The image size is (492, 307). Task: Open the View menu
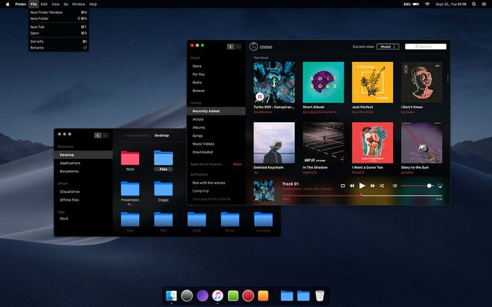pyautogui.click(x=55, y=4)
